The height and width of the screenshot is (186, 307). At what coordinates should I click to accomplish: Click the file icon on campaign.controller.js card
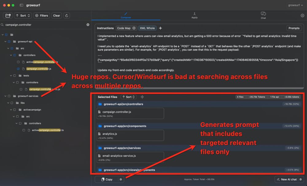(99, 112)
